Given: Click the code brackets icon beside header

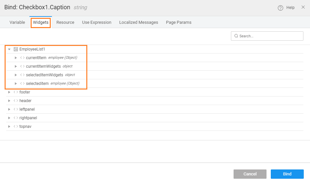Looking at the screenshot, I should [x=16, y=101].
